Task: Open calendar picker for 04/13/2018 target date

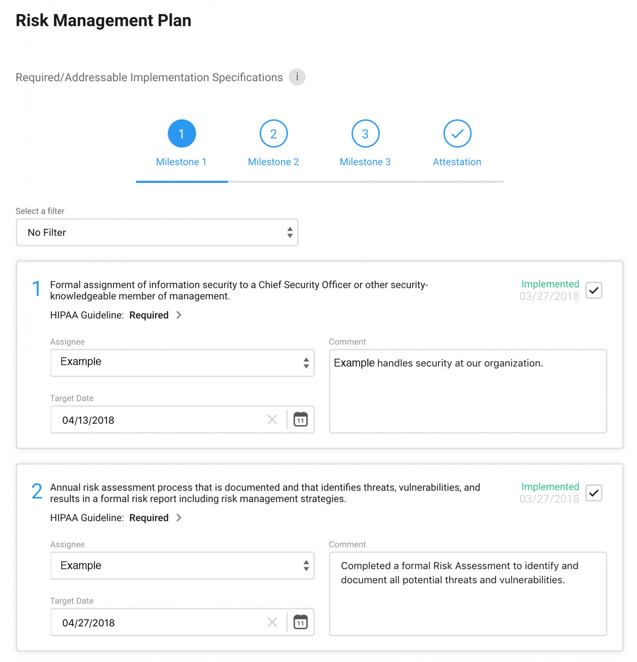Action: click(x=301, y=419)
